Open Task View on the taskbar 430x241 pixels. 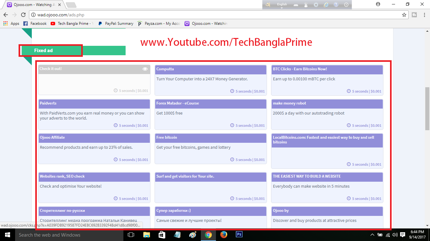131,235
